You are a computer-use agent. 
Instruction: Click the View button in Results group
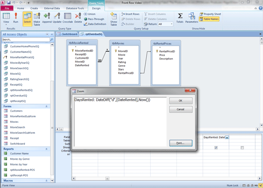(x=6, y=17)
